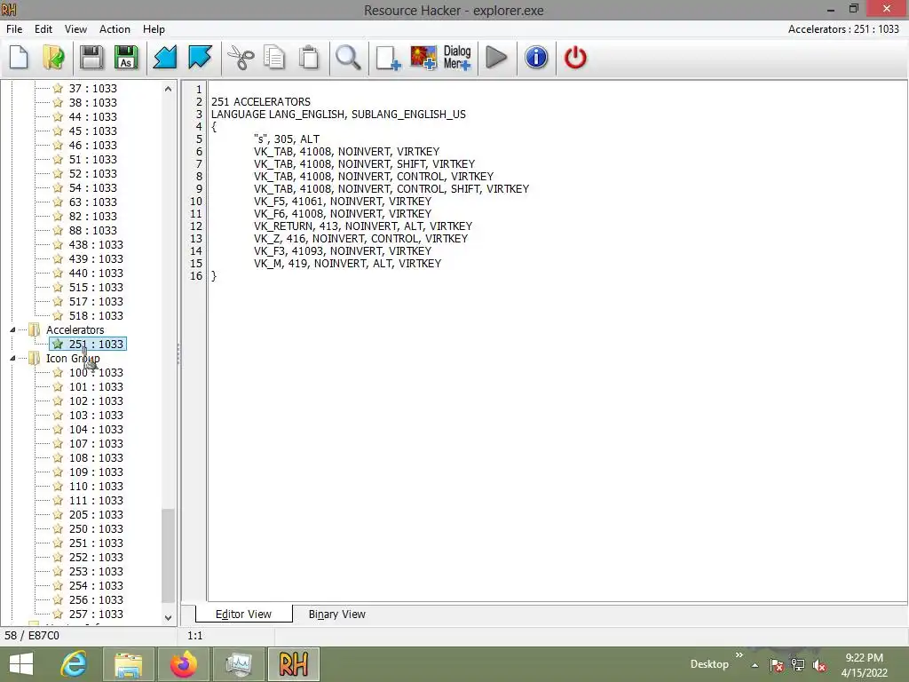The image size is (909, 682).
Task: Launch Firefox from the taskbar
Action: coord(184,664)
